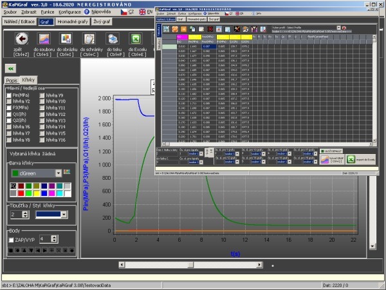Expand the curve line style dropdown

pyautogui.click(x=63, y=214)
